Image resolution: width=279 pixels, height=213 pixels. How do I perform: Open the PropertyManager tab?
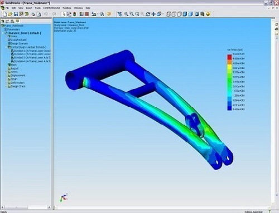click(x=8, y=21)
